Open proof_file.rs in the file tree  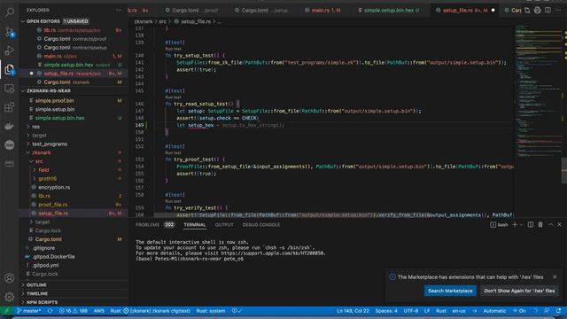pyautogui.click(x=53, y=205)
